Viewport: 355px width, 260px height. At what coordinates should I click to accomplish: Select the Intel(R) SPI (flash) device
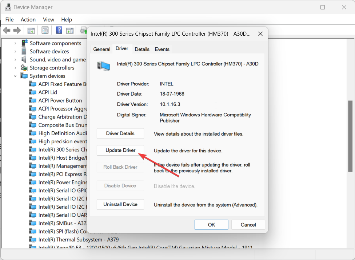[x=58, y=231]
